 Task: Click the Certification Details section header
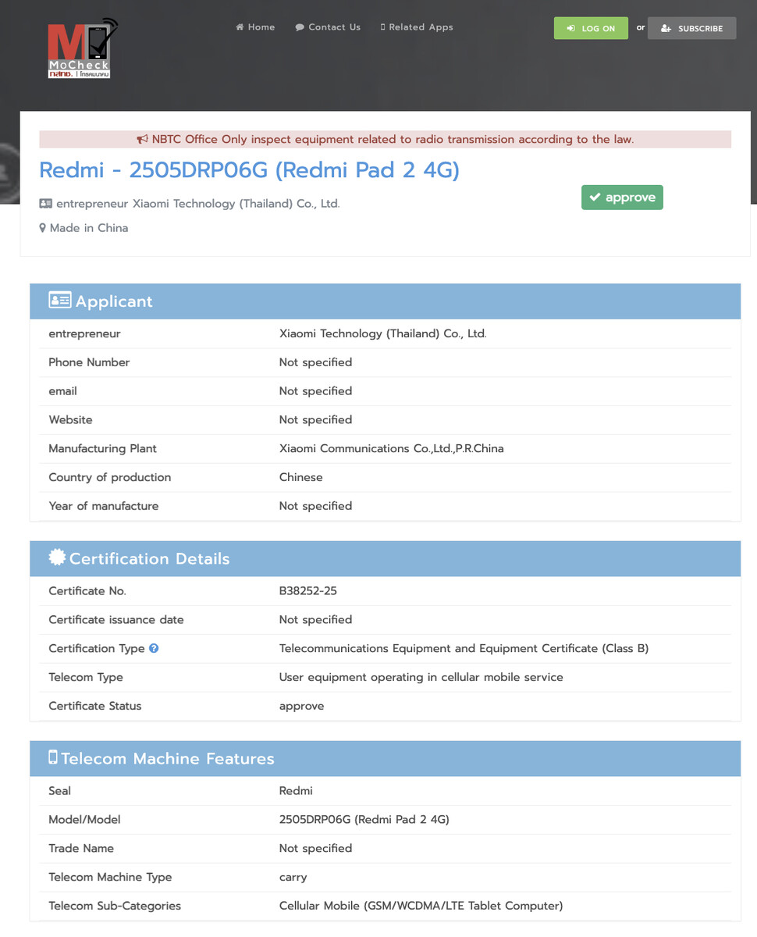coord(386,558)
